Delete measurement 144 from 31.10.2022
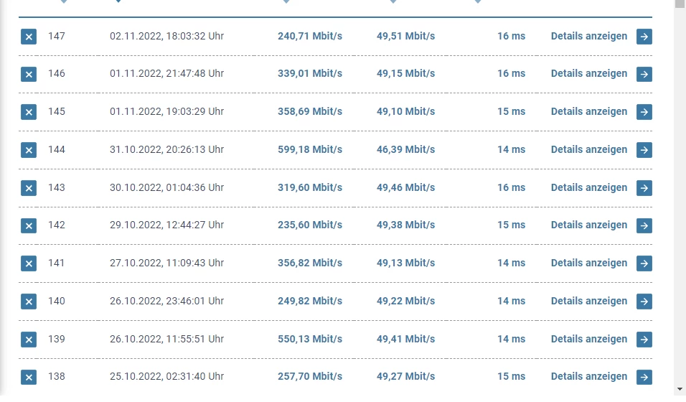Image resolution: width=686 pixels, height=402 pixels. [29, 150]
